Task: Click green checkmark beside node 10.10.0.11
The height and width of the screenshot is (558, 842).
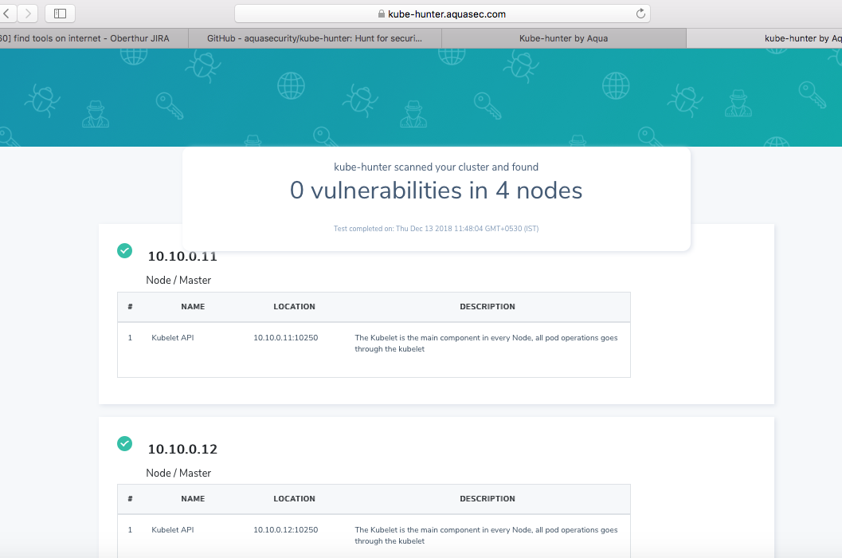Action: tap(124, 250)
